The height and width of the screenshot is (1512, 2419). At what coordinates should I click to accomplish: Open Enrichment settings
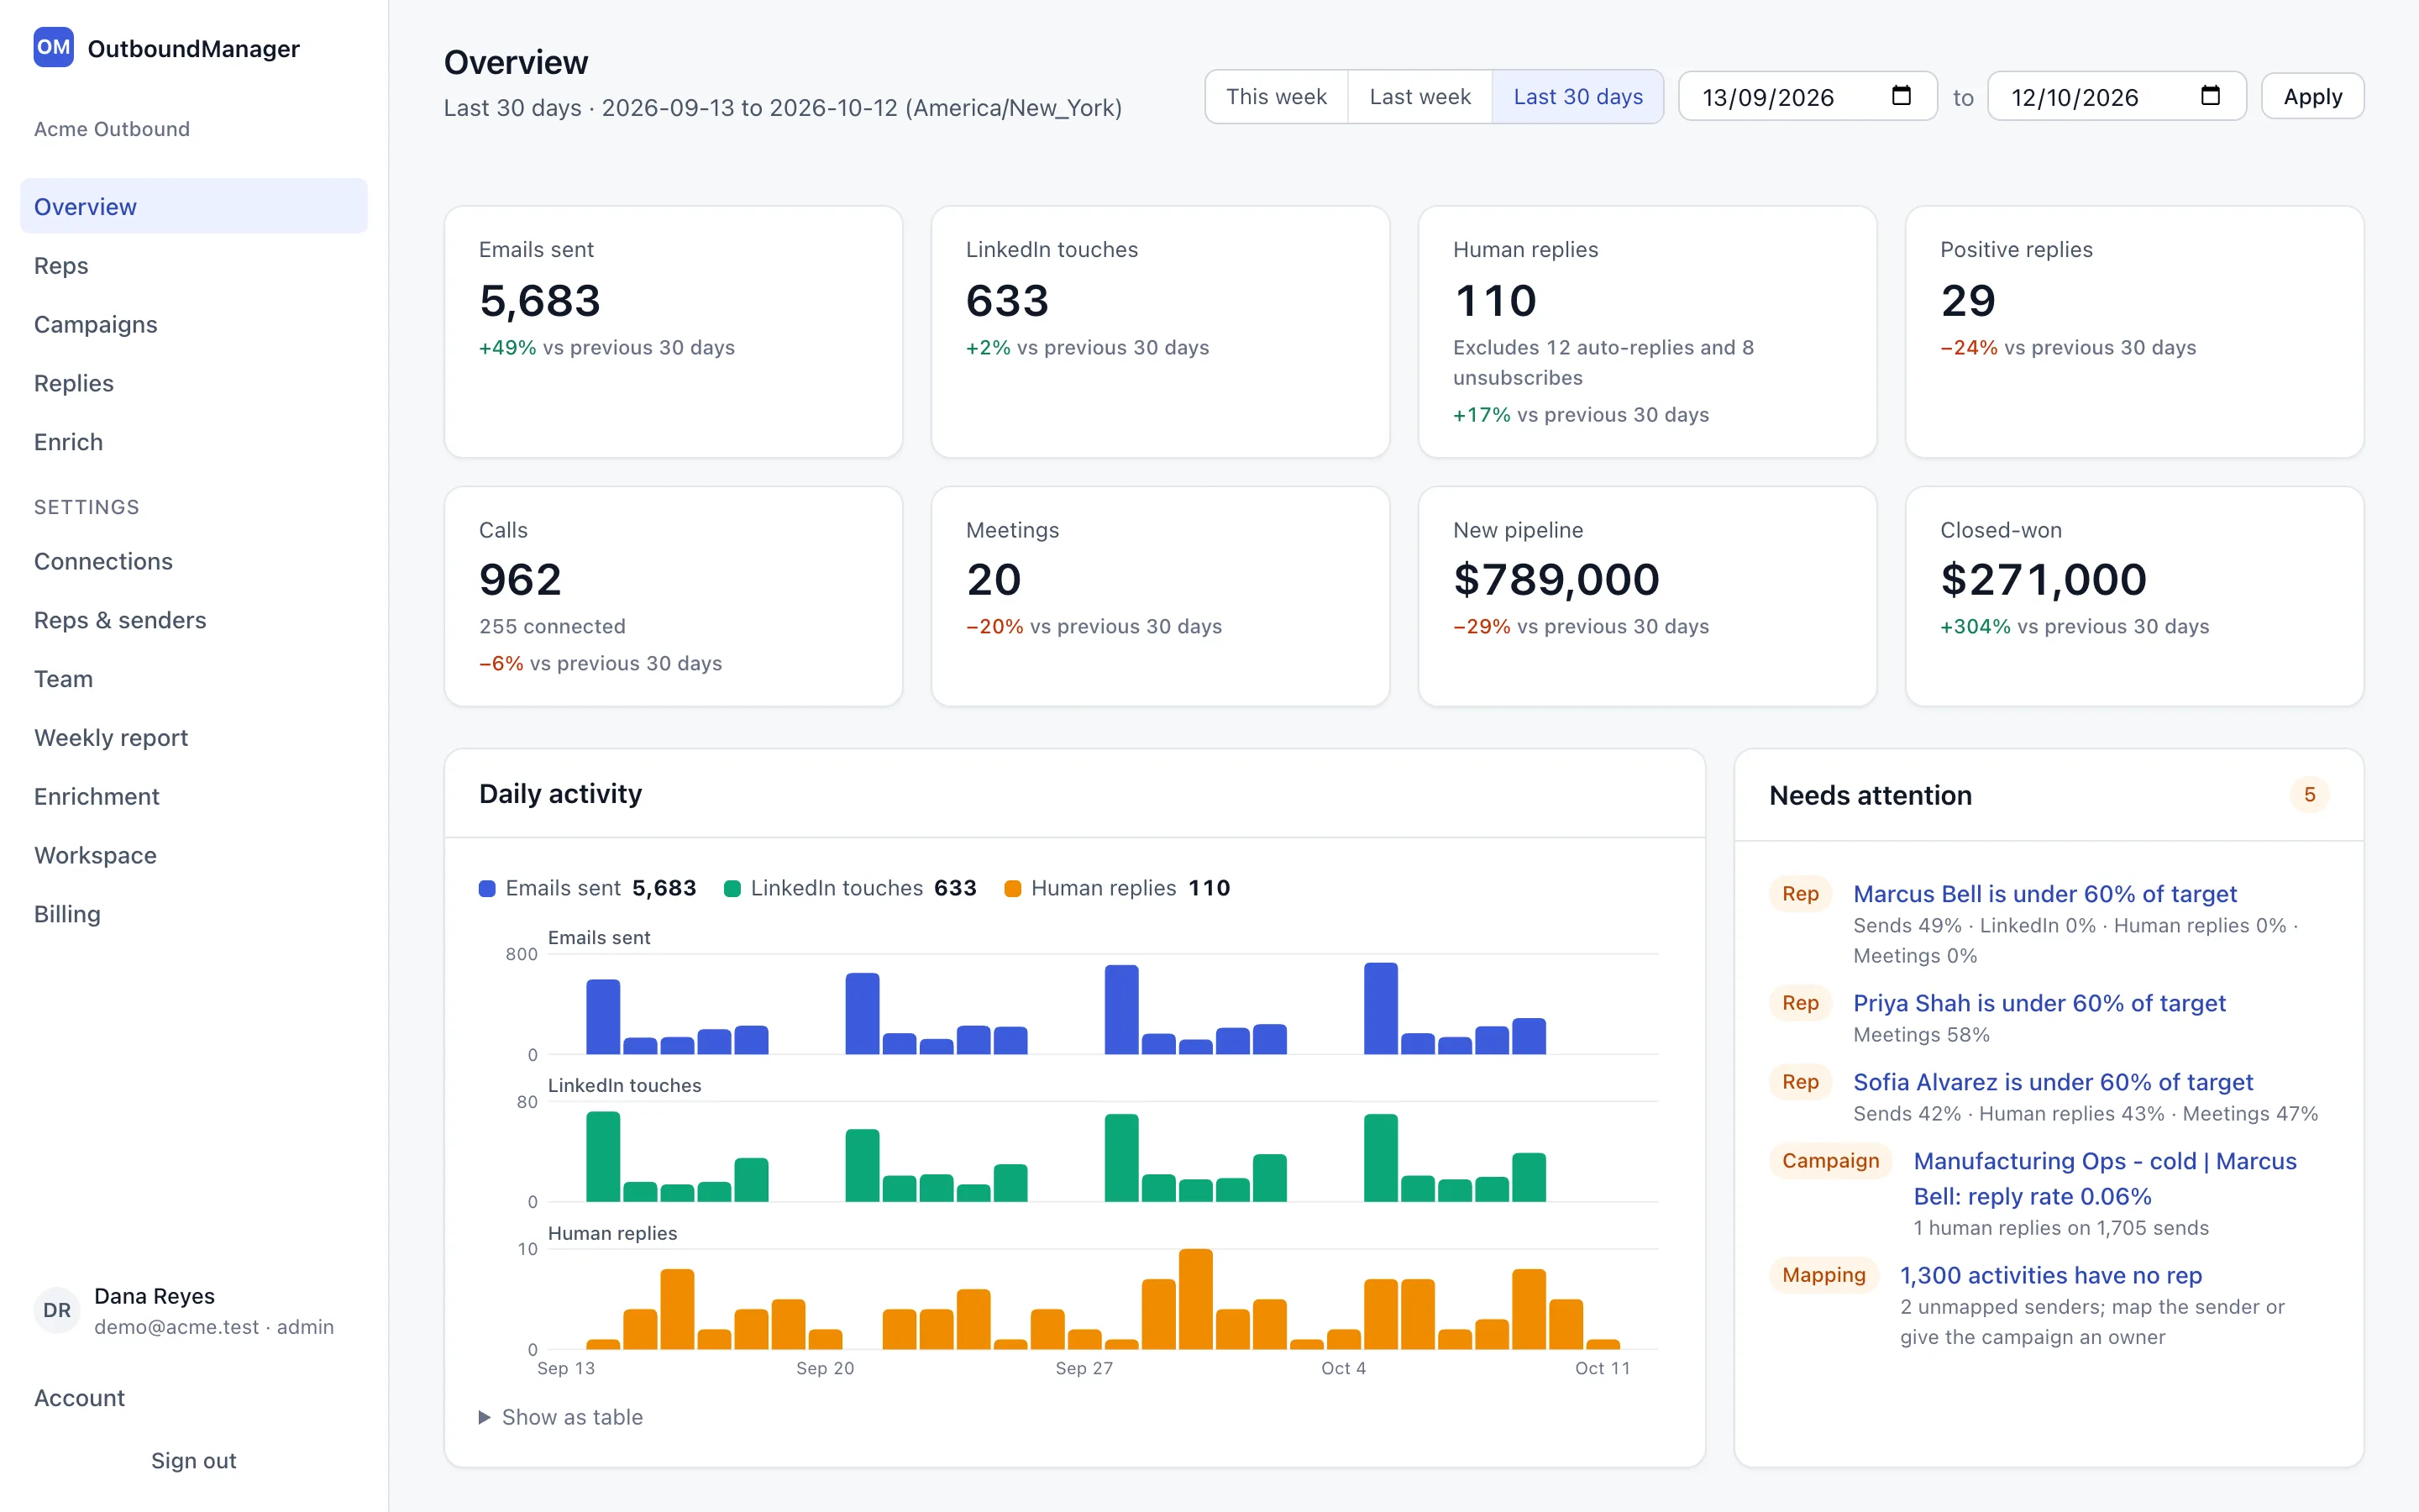click(194, 797)
